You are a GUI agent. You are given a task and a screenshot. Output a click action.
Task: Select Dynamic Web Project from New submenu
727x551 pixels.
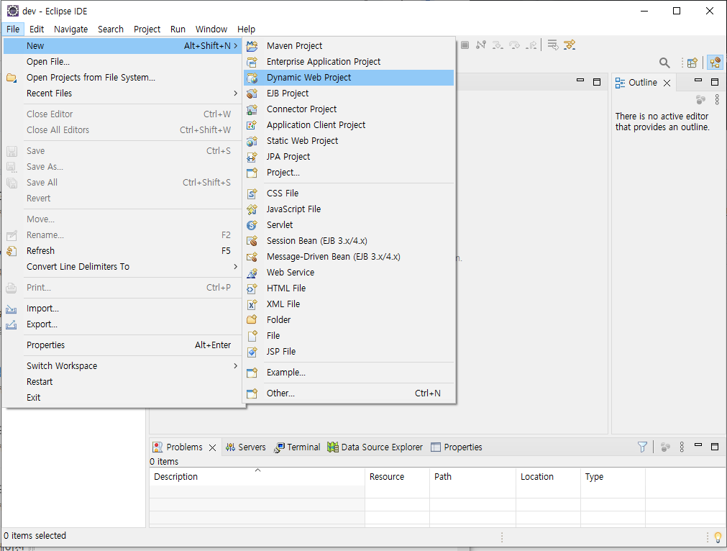(x=349, y=78)
